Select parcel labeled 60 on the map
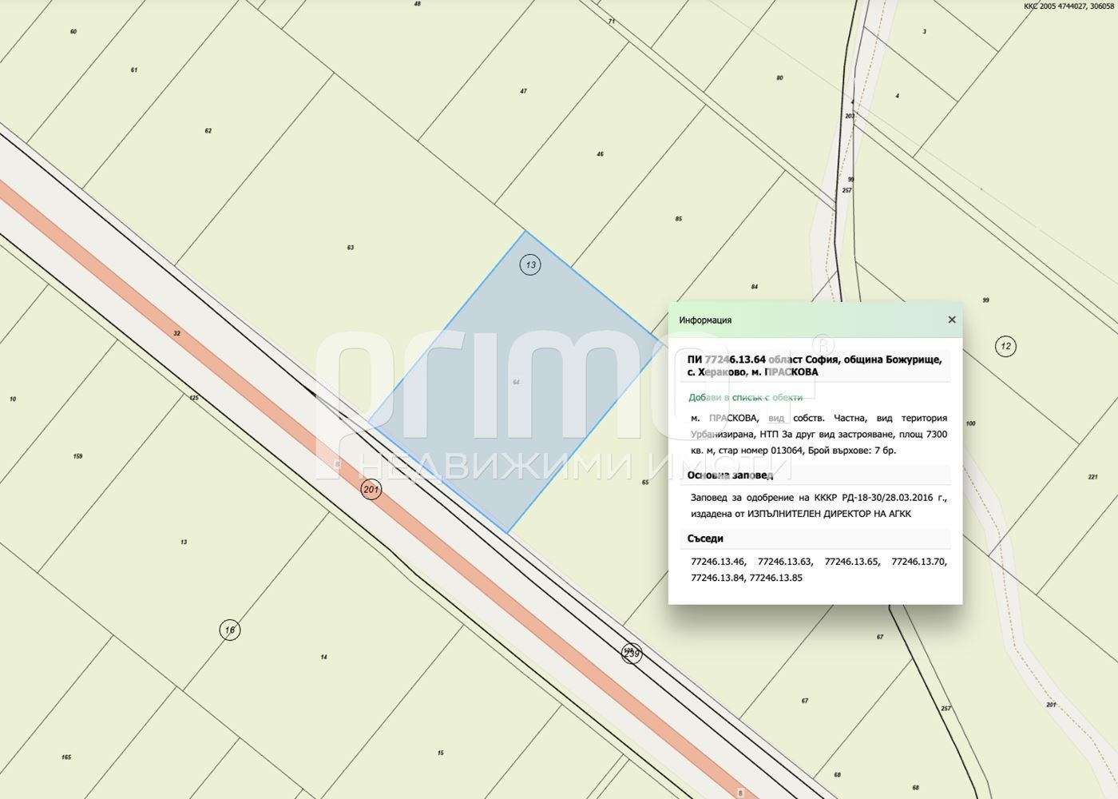 click(x=73, y=32)
